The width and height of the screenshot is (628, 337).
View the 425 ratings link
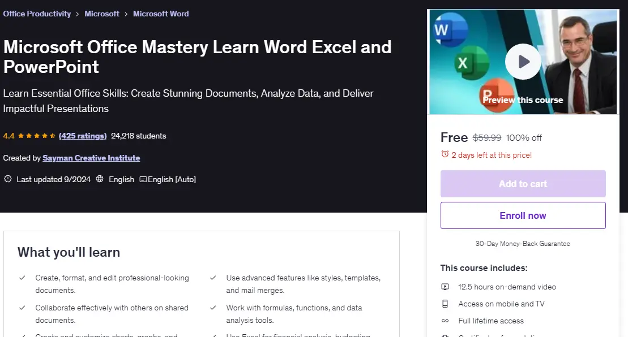(x=83, y=136)
